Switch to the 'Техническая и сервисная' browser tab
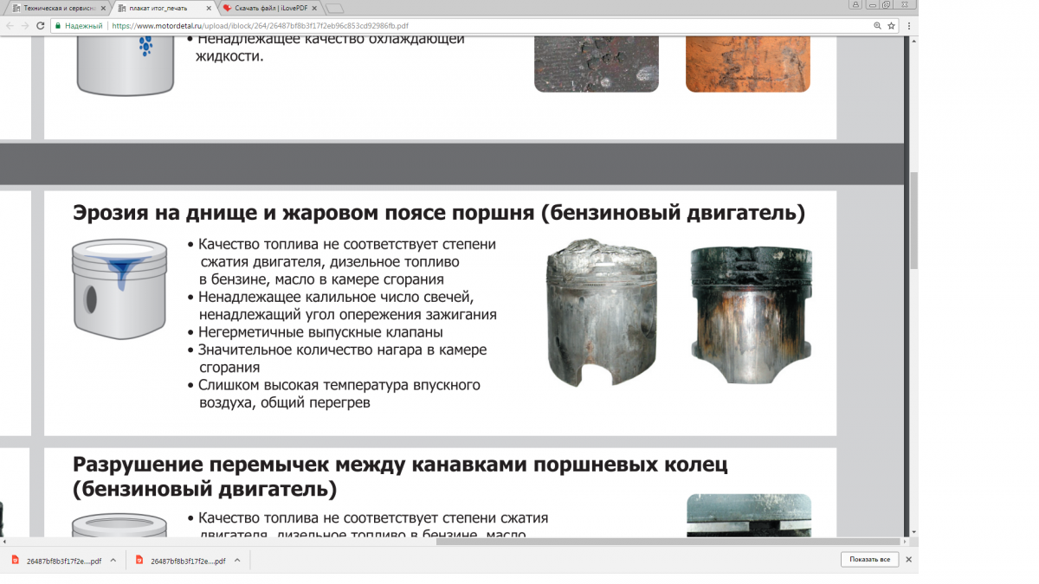1039x584 pixels. (59, 8)
